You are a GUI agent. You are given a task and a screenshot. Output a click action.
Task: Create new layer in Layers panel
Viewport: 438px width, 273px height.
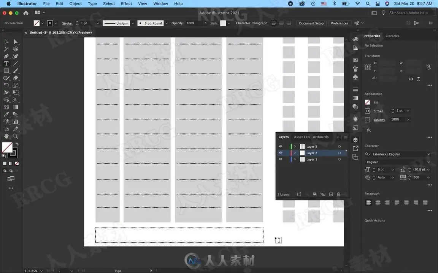(x=331, y=194)
